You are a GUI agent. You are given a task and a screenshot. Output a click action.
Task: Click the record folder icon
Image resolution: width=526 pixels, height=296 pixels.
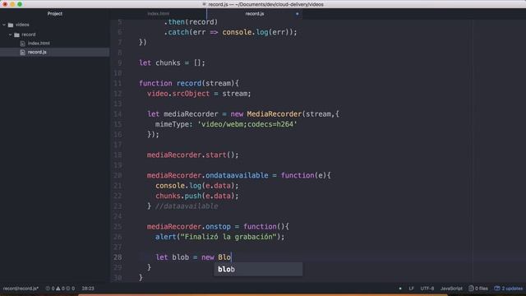pyautogui.click(x=16, y=35)
